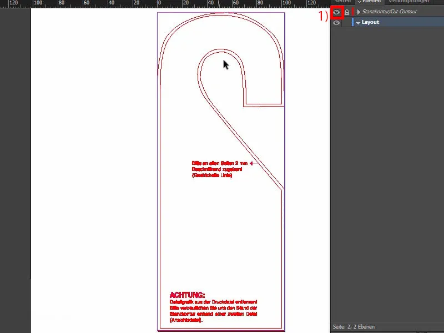Click the blue color bar of Layout layer
This screenshot has width=444, height=333.
click(x=352, y=22)
